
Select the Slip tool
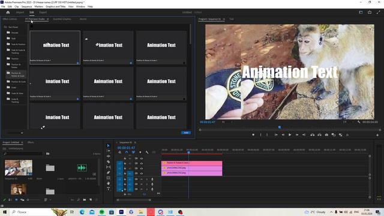pos(108,167)
